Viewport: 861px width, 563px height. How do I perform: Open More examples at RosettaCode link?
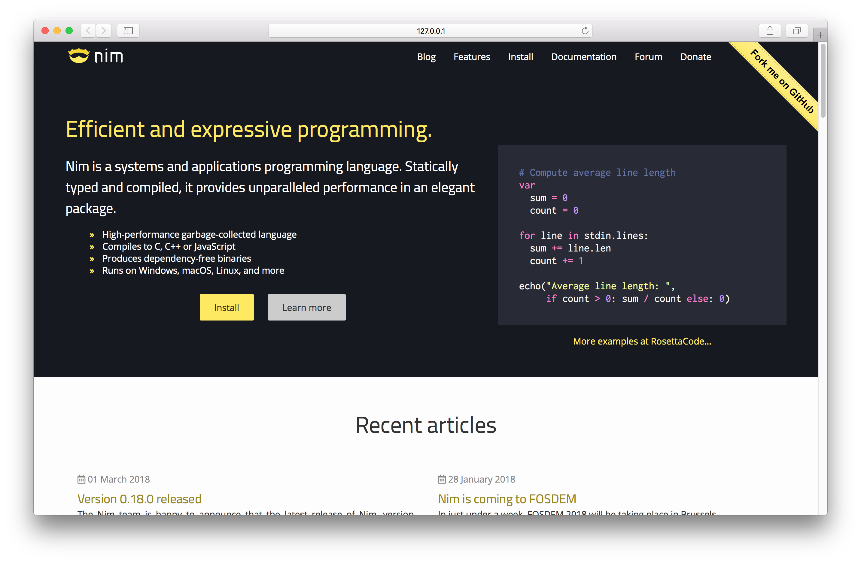(642, 341)
